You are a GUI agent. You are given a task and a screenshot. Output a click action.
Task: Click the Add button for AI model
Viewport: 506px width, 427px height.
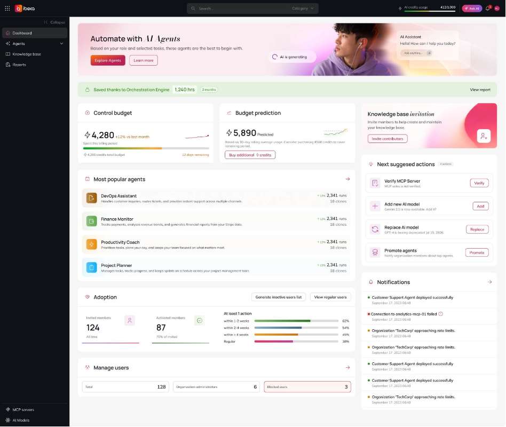480,206
